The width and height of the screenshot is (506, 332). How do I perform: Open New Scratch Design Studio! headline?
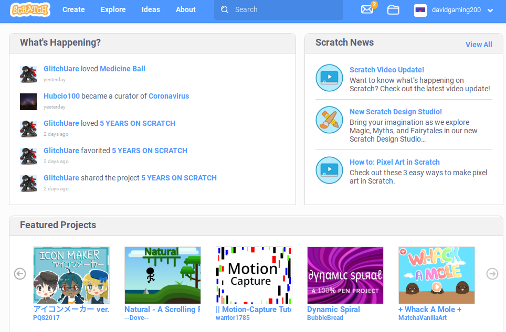coord(396,112)
